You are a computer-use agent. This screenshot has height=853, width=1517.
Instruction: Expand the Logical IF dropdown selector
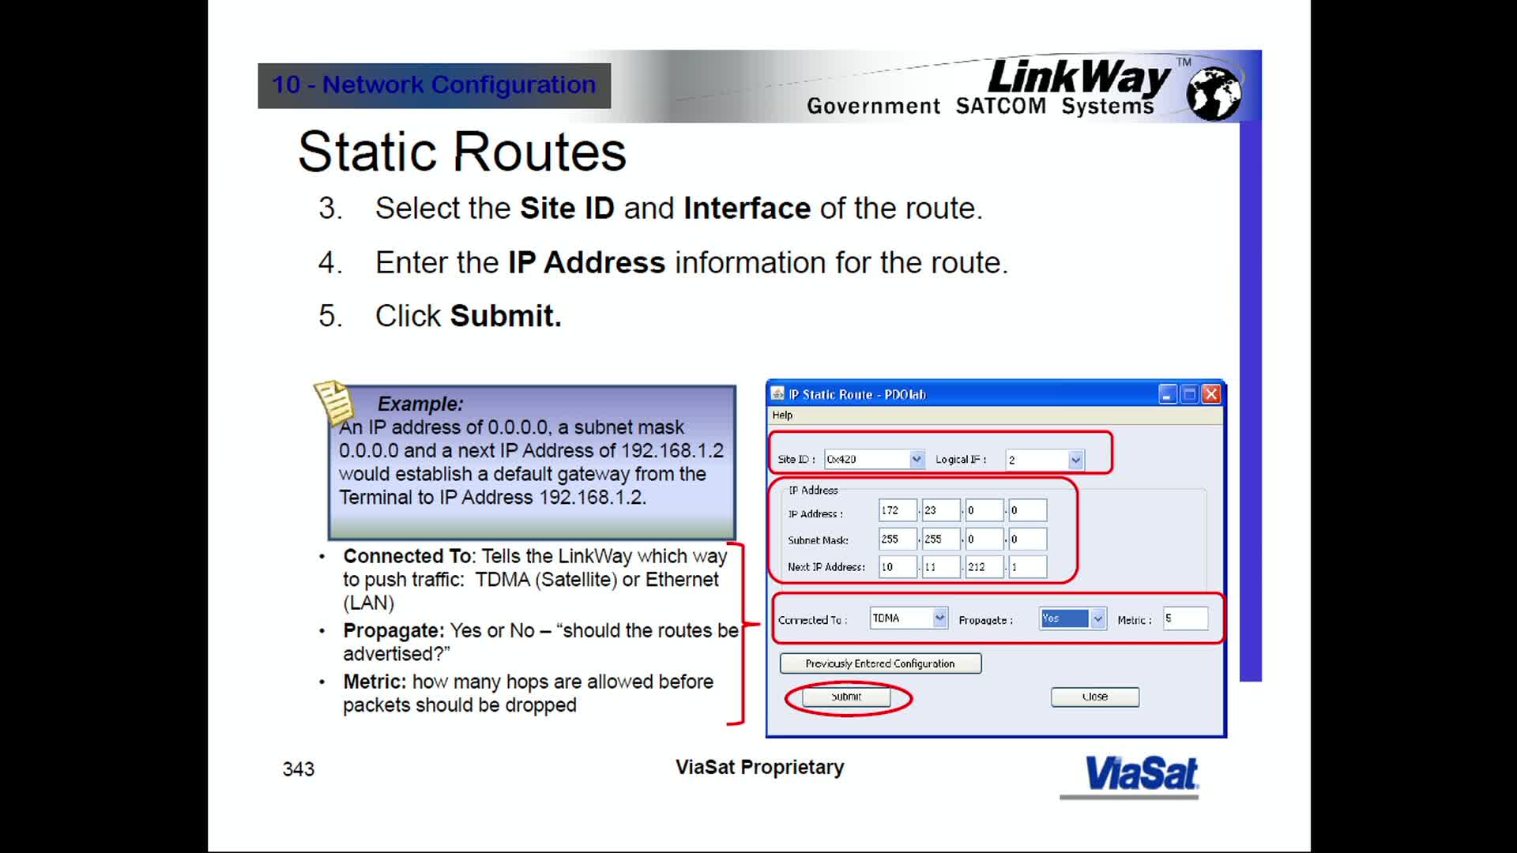tap(1075, 460)
